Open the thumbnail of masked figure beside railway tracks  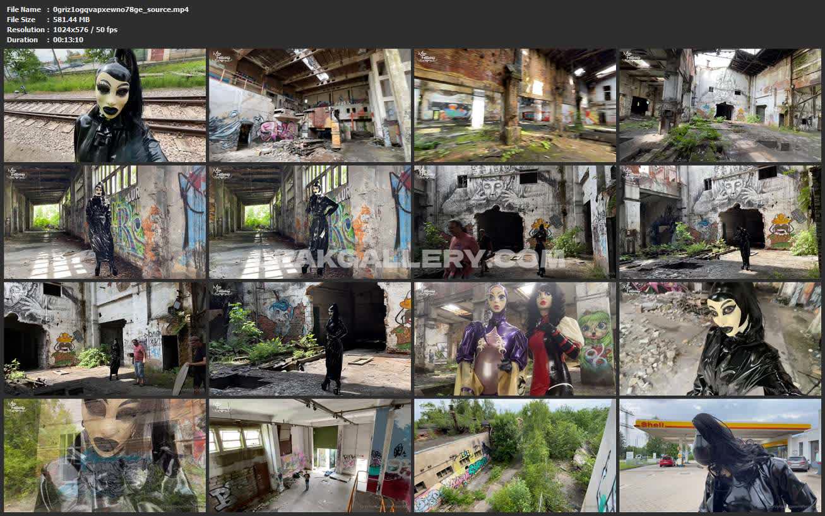click(105, 105)
